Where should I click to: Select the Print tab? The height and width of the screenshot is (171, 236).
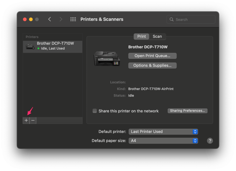point(142,36)
